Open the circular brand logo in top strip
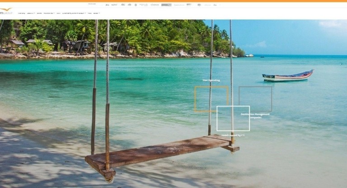Image resolution: width=347 pixels, height=188 pixels. pyautogui.click(x=136, y=5)
